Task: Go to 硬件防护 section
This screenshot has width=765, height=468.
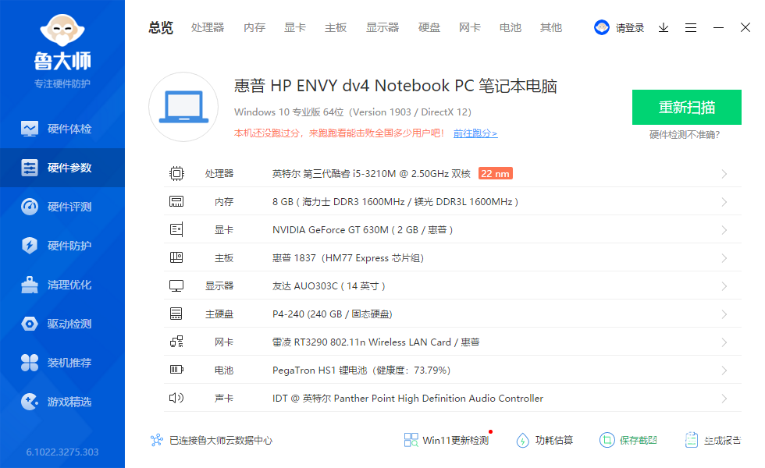Action: point(62,246)
